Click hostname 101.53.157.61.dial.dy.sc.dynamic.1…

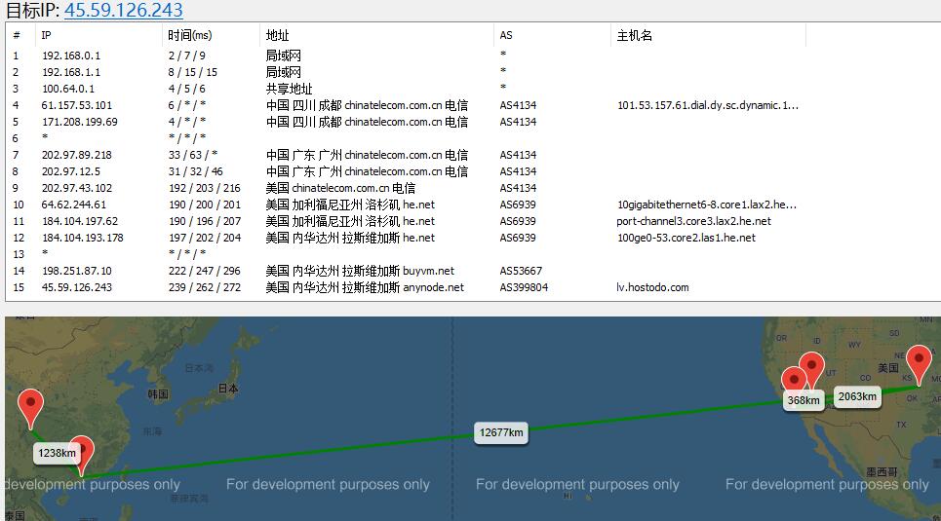(x=708, y=105)
